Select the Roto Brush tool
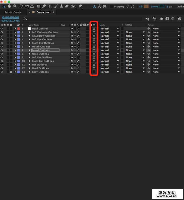 tap(73, 6)
